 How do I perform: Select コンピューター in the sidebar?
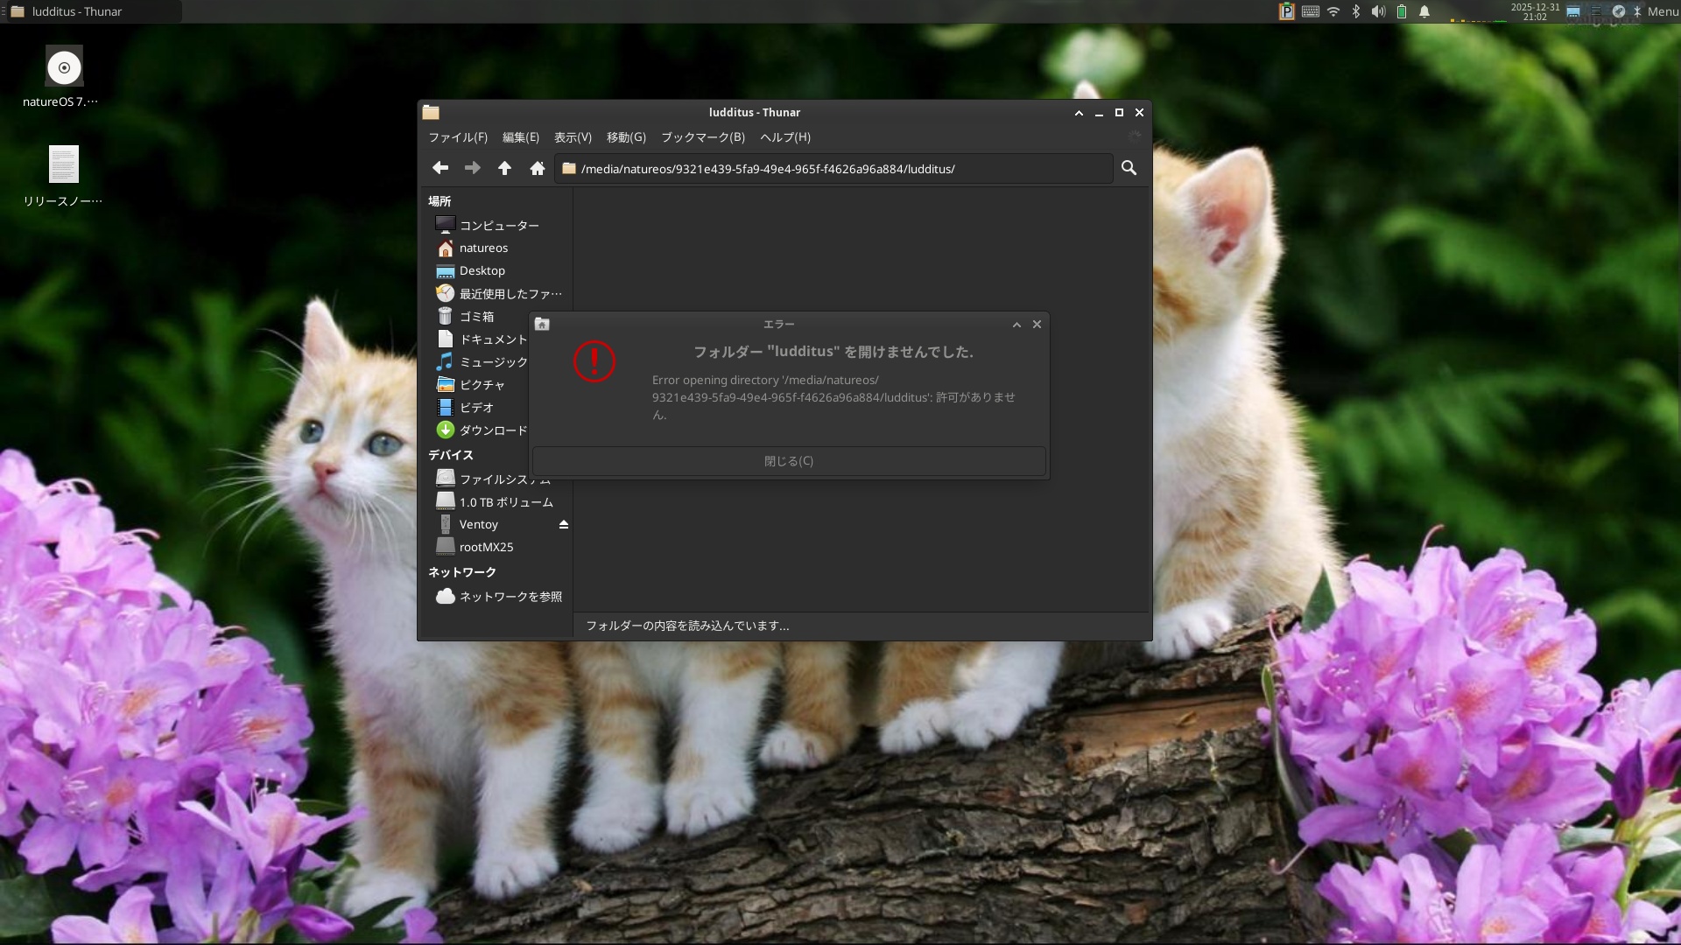[498, 225]
